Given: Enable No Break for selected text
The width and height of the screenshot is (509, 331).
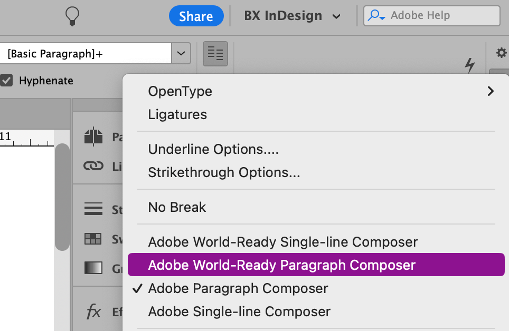Looking at the screenshot, I should point(177,207).
